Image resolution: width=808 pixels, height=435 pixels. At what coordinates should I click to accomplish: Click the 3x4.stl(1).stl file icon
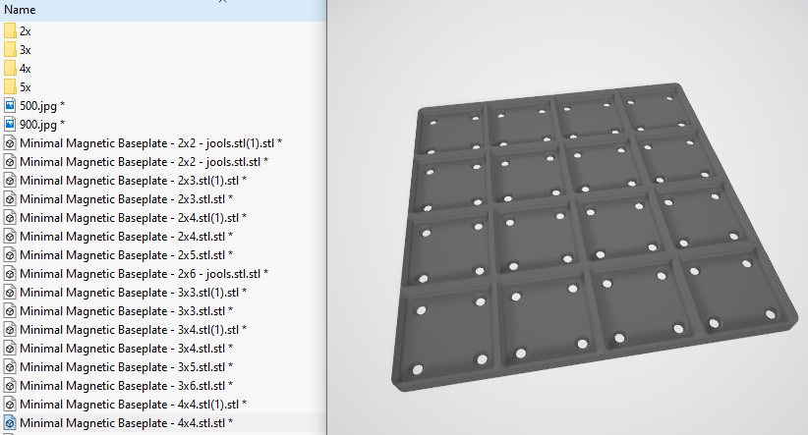pyautogui.click(x=10, y=330)
